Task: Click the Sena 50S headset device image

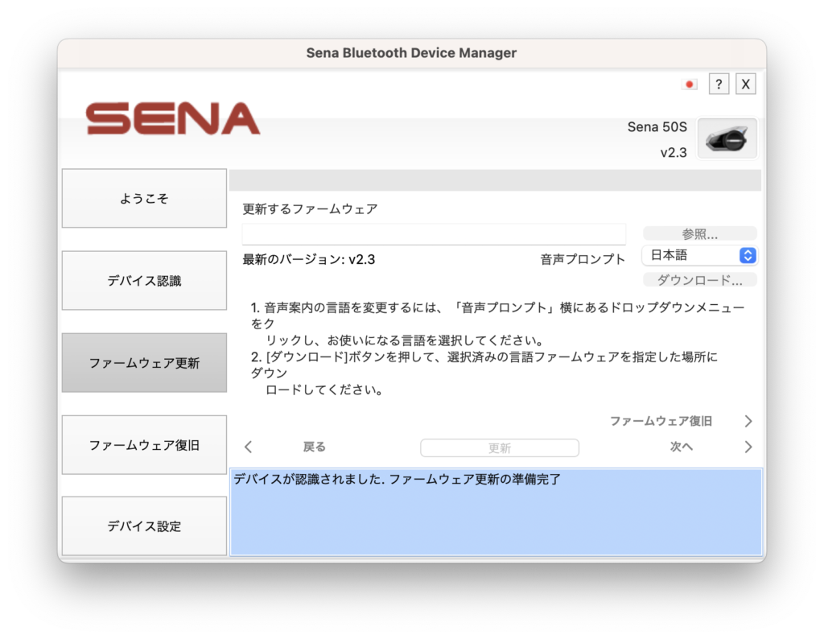Action: click(x=727, y=138)
